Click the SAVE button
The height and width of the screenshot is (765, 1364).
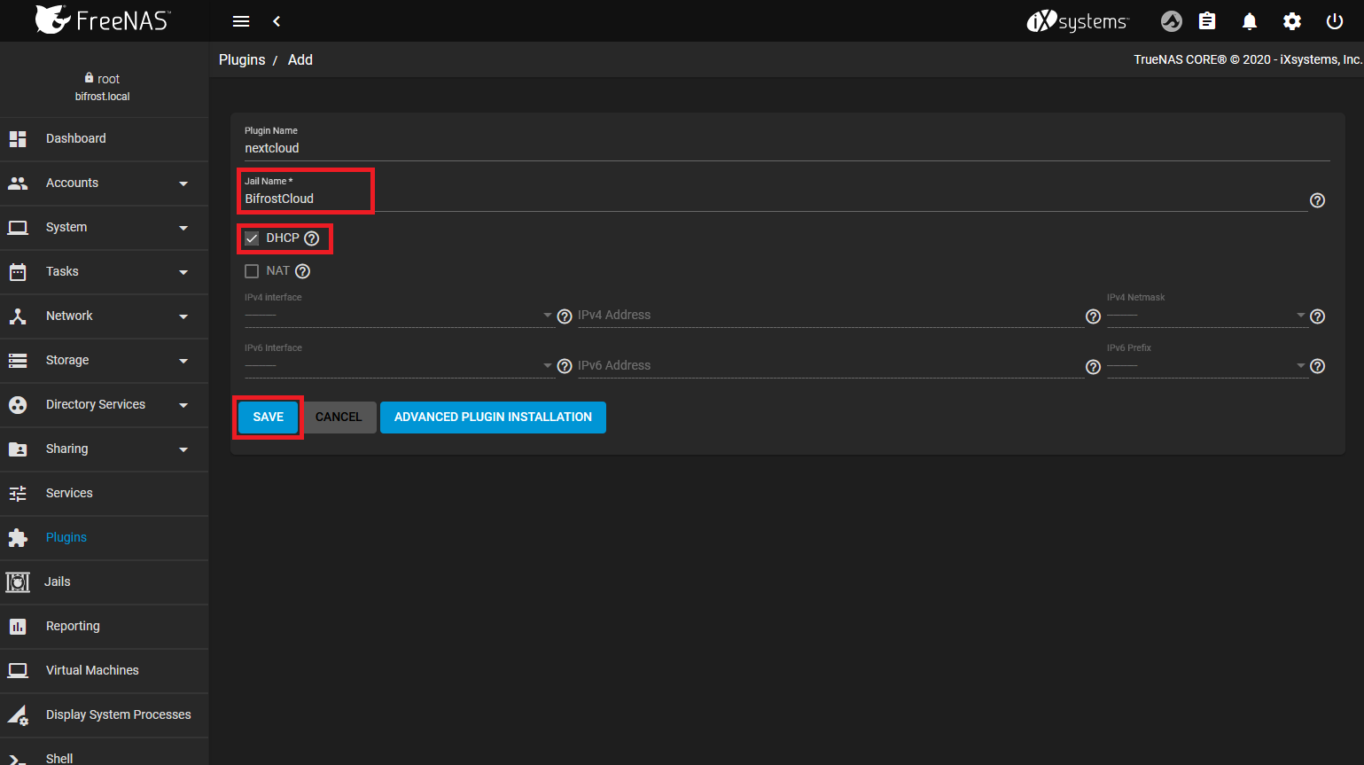[x=269, y=418]
